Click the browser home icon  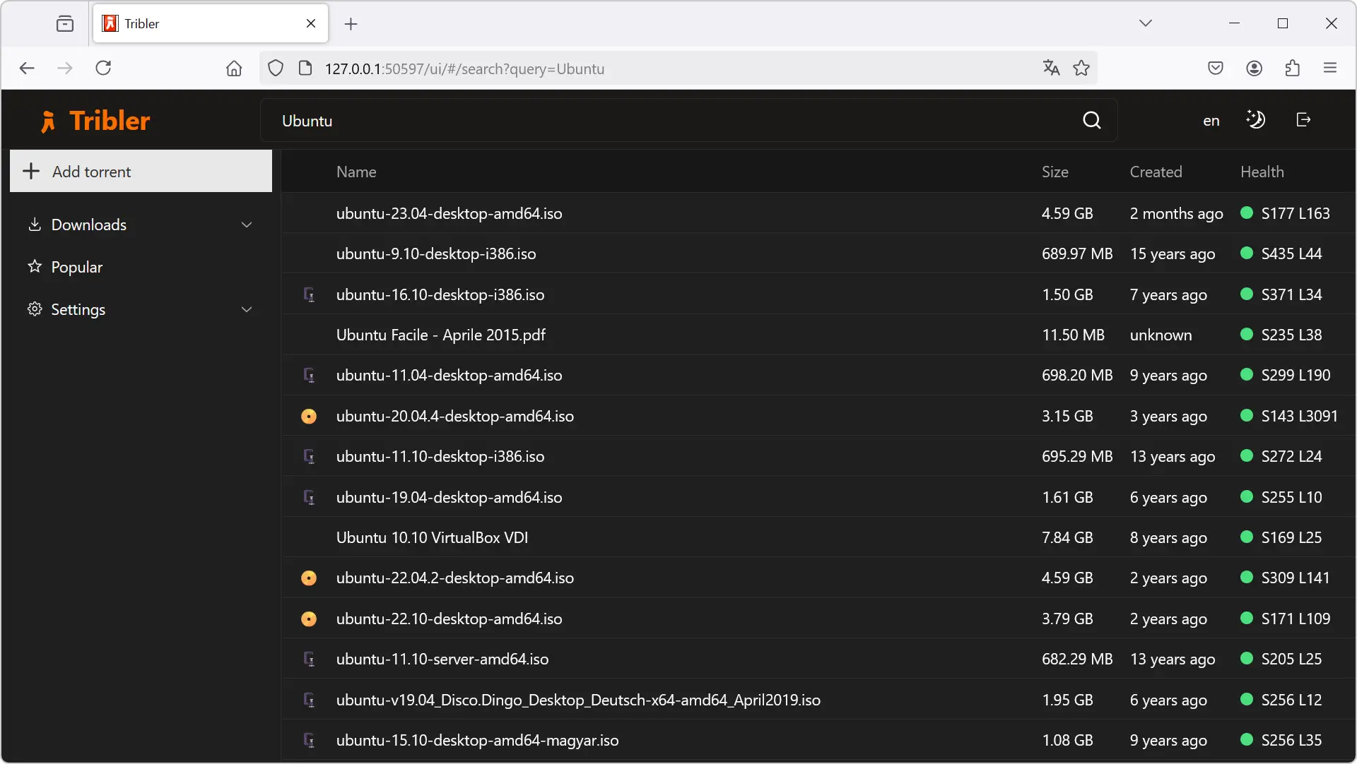point(234,68)
